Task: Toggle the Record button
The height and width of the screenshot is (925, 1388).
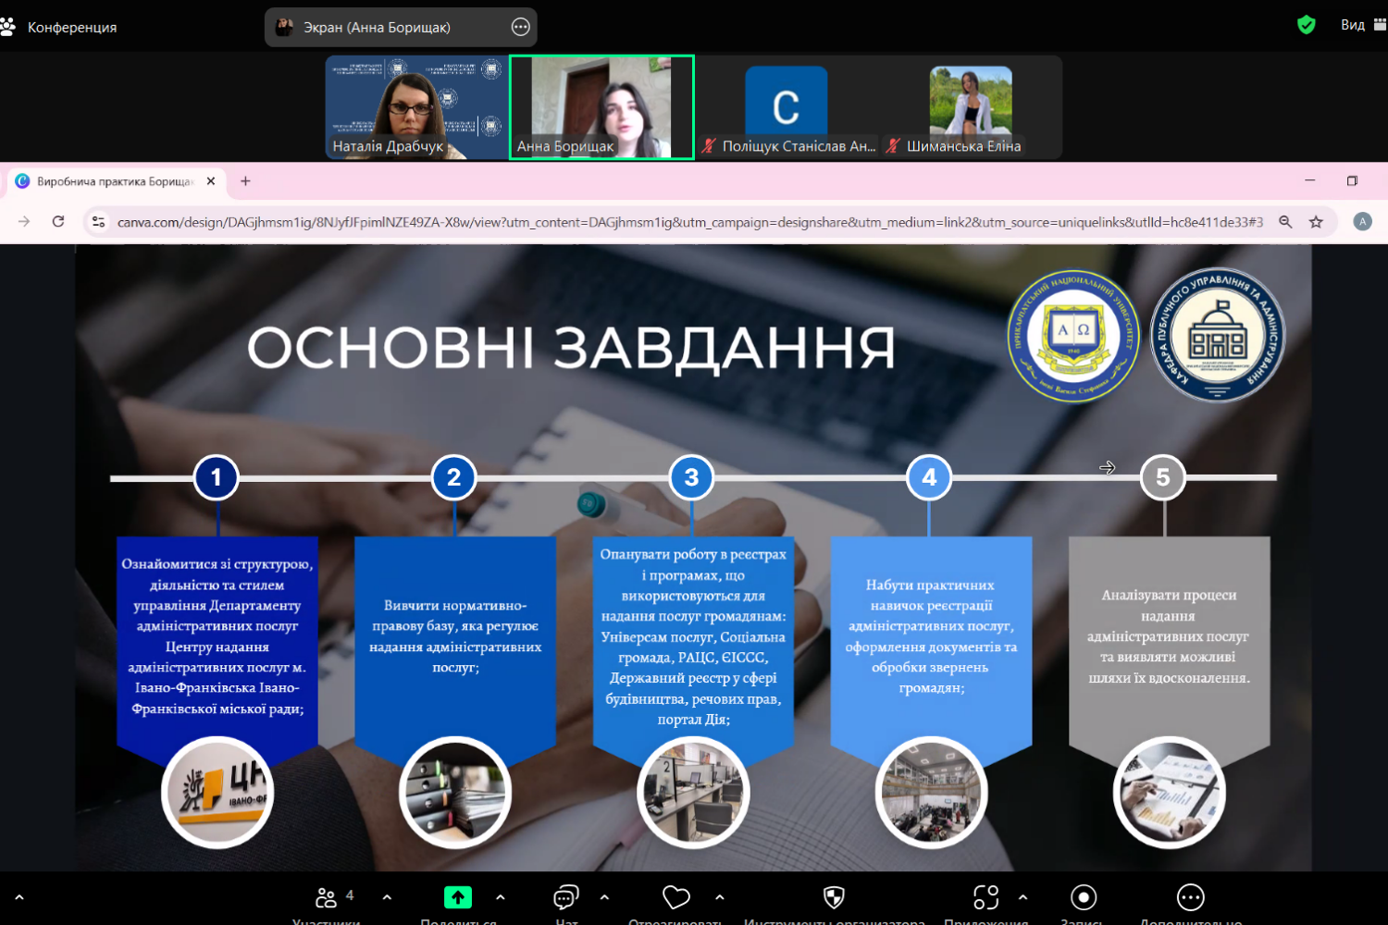Action: click(x=1083, y=897)
